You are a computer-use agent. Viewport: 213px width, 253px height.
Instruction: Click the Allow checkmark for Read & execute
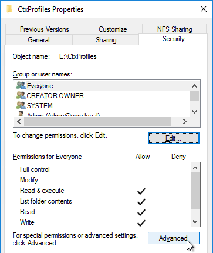click(141, 191)
